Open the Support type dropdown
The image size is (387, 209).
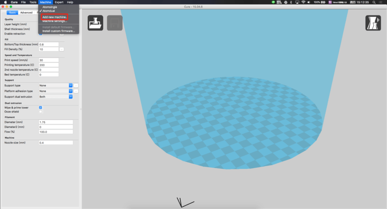(x=56, y=85)
